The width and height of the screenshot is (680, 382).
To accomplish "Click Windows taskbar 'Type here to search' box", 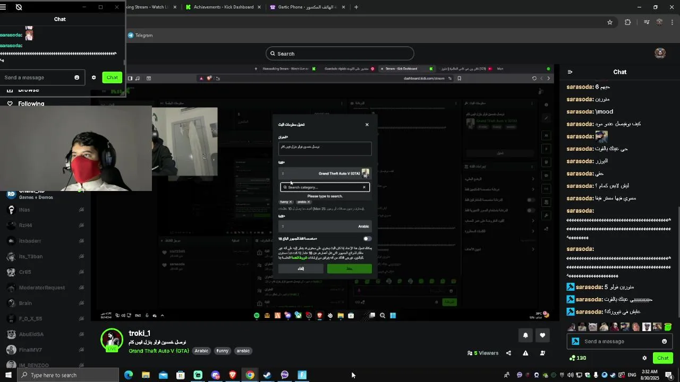I will pyautogui.click(x=68, y=375).
